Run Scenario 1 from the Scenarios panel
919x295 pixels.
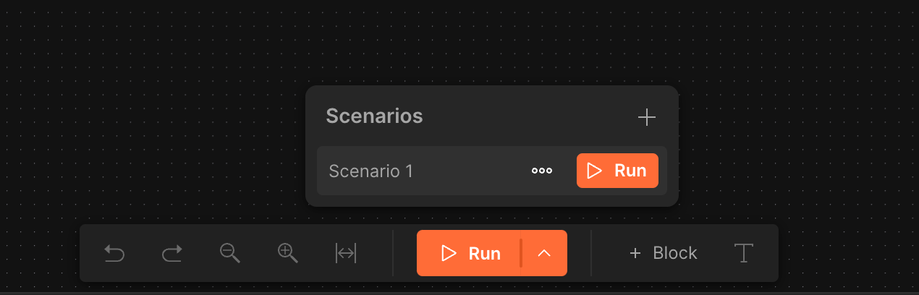point(617,171)
